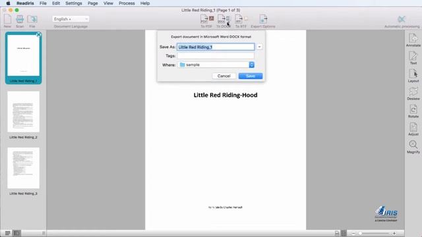The image size is (422, 237).
Task: Open the Apple menu
Action: tap(8, 3)
